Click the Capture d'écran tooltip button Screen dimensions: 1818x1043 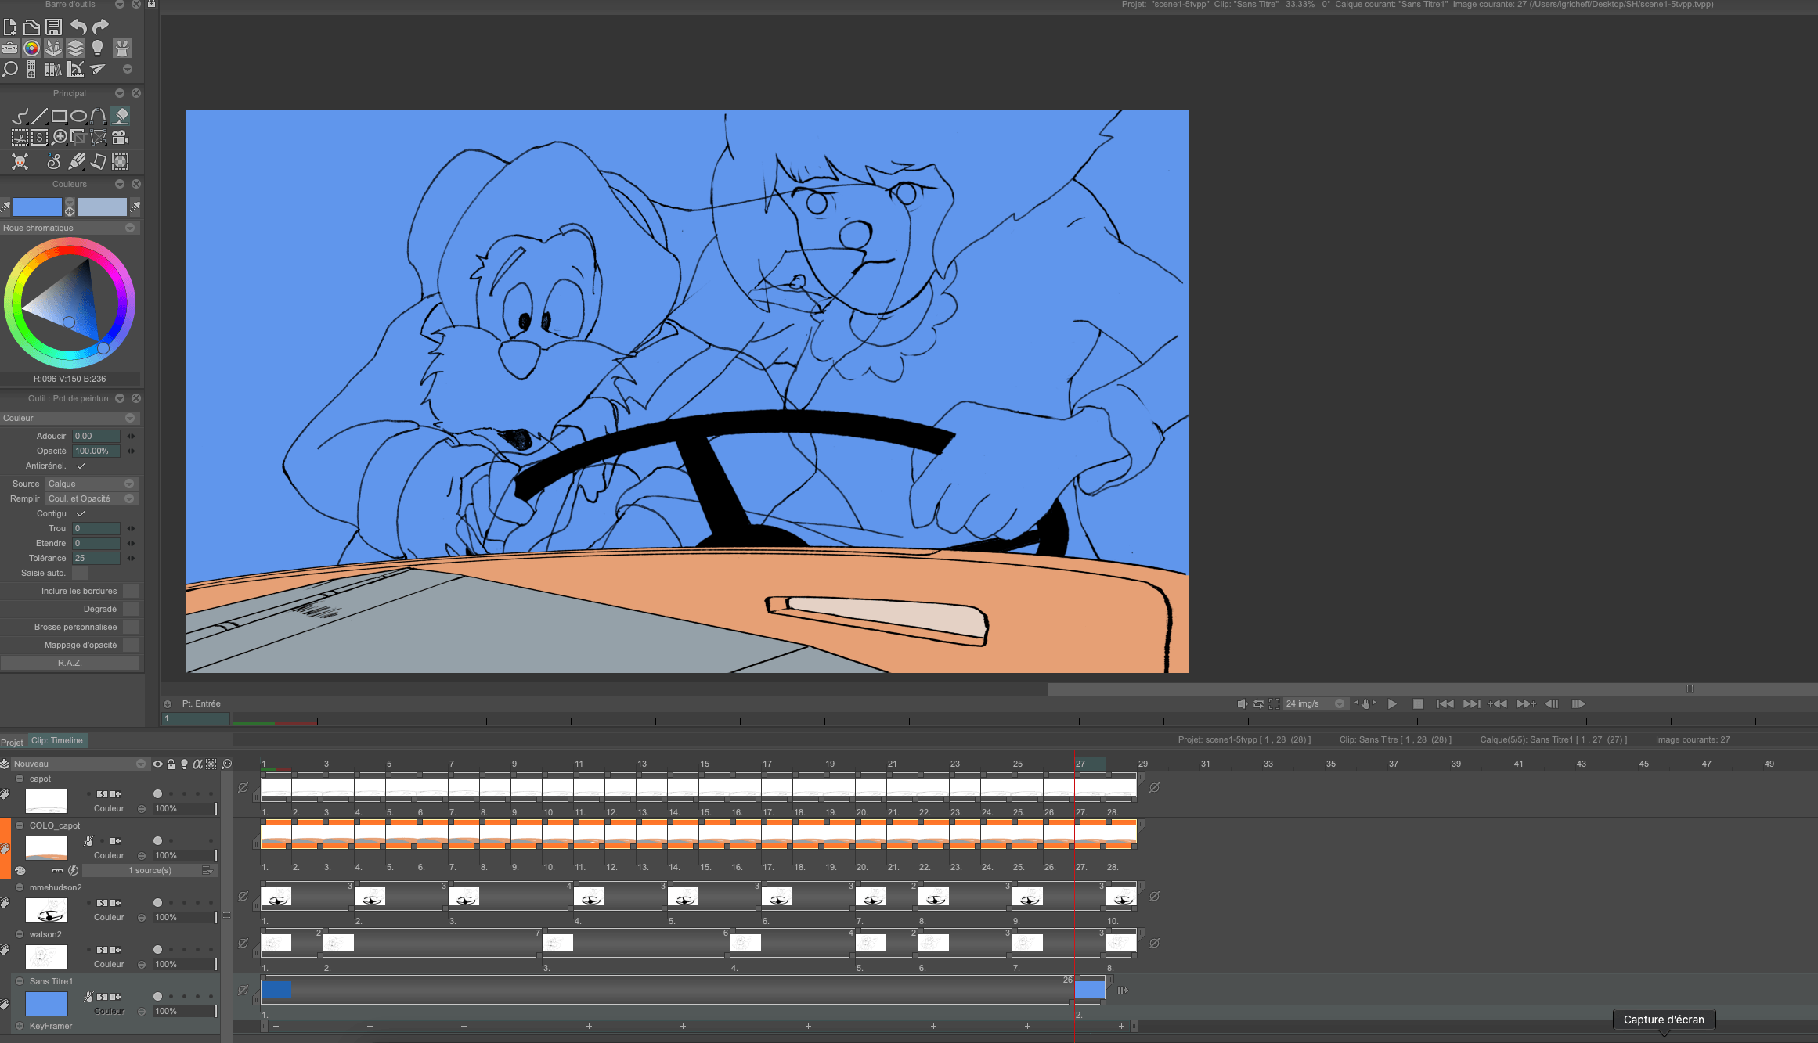click(x=1664, y=1020)
